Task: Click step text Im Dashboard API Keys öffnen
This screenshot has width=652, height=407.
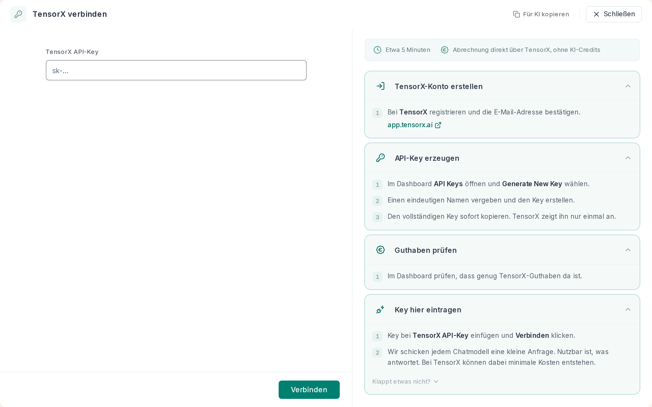Action: pos(488,184)
